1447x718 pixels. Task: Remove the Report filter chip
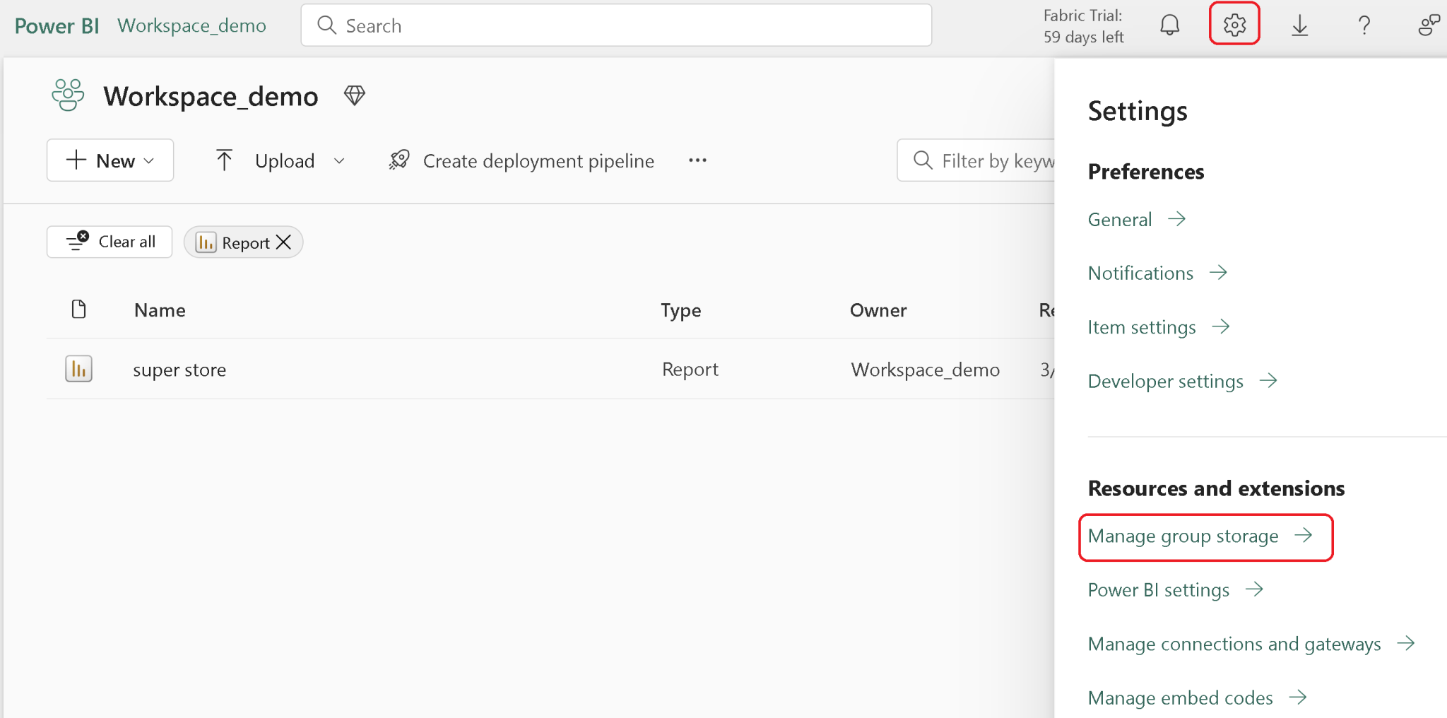coord(283,242)
